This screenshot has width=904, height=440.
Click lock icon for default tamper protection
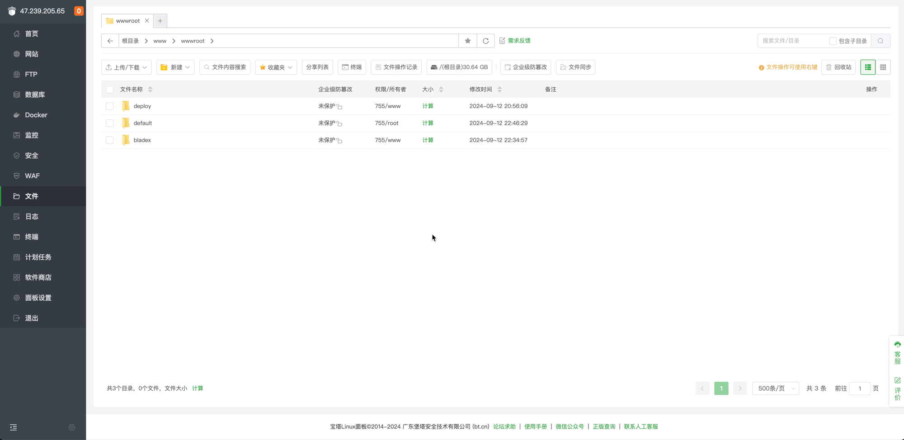pyautogui.click(x=339, y=123)
